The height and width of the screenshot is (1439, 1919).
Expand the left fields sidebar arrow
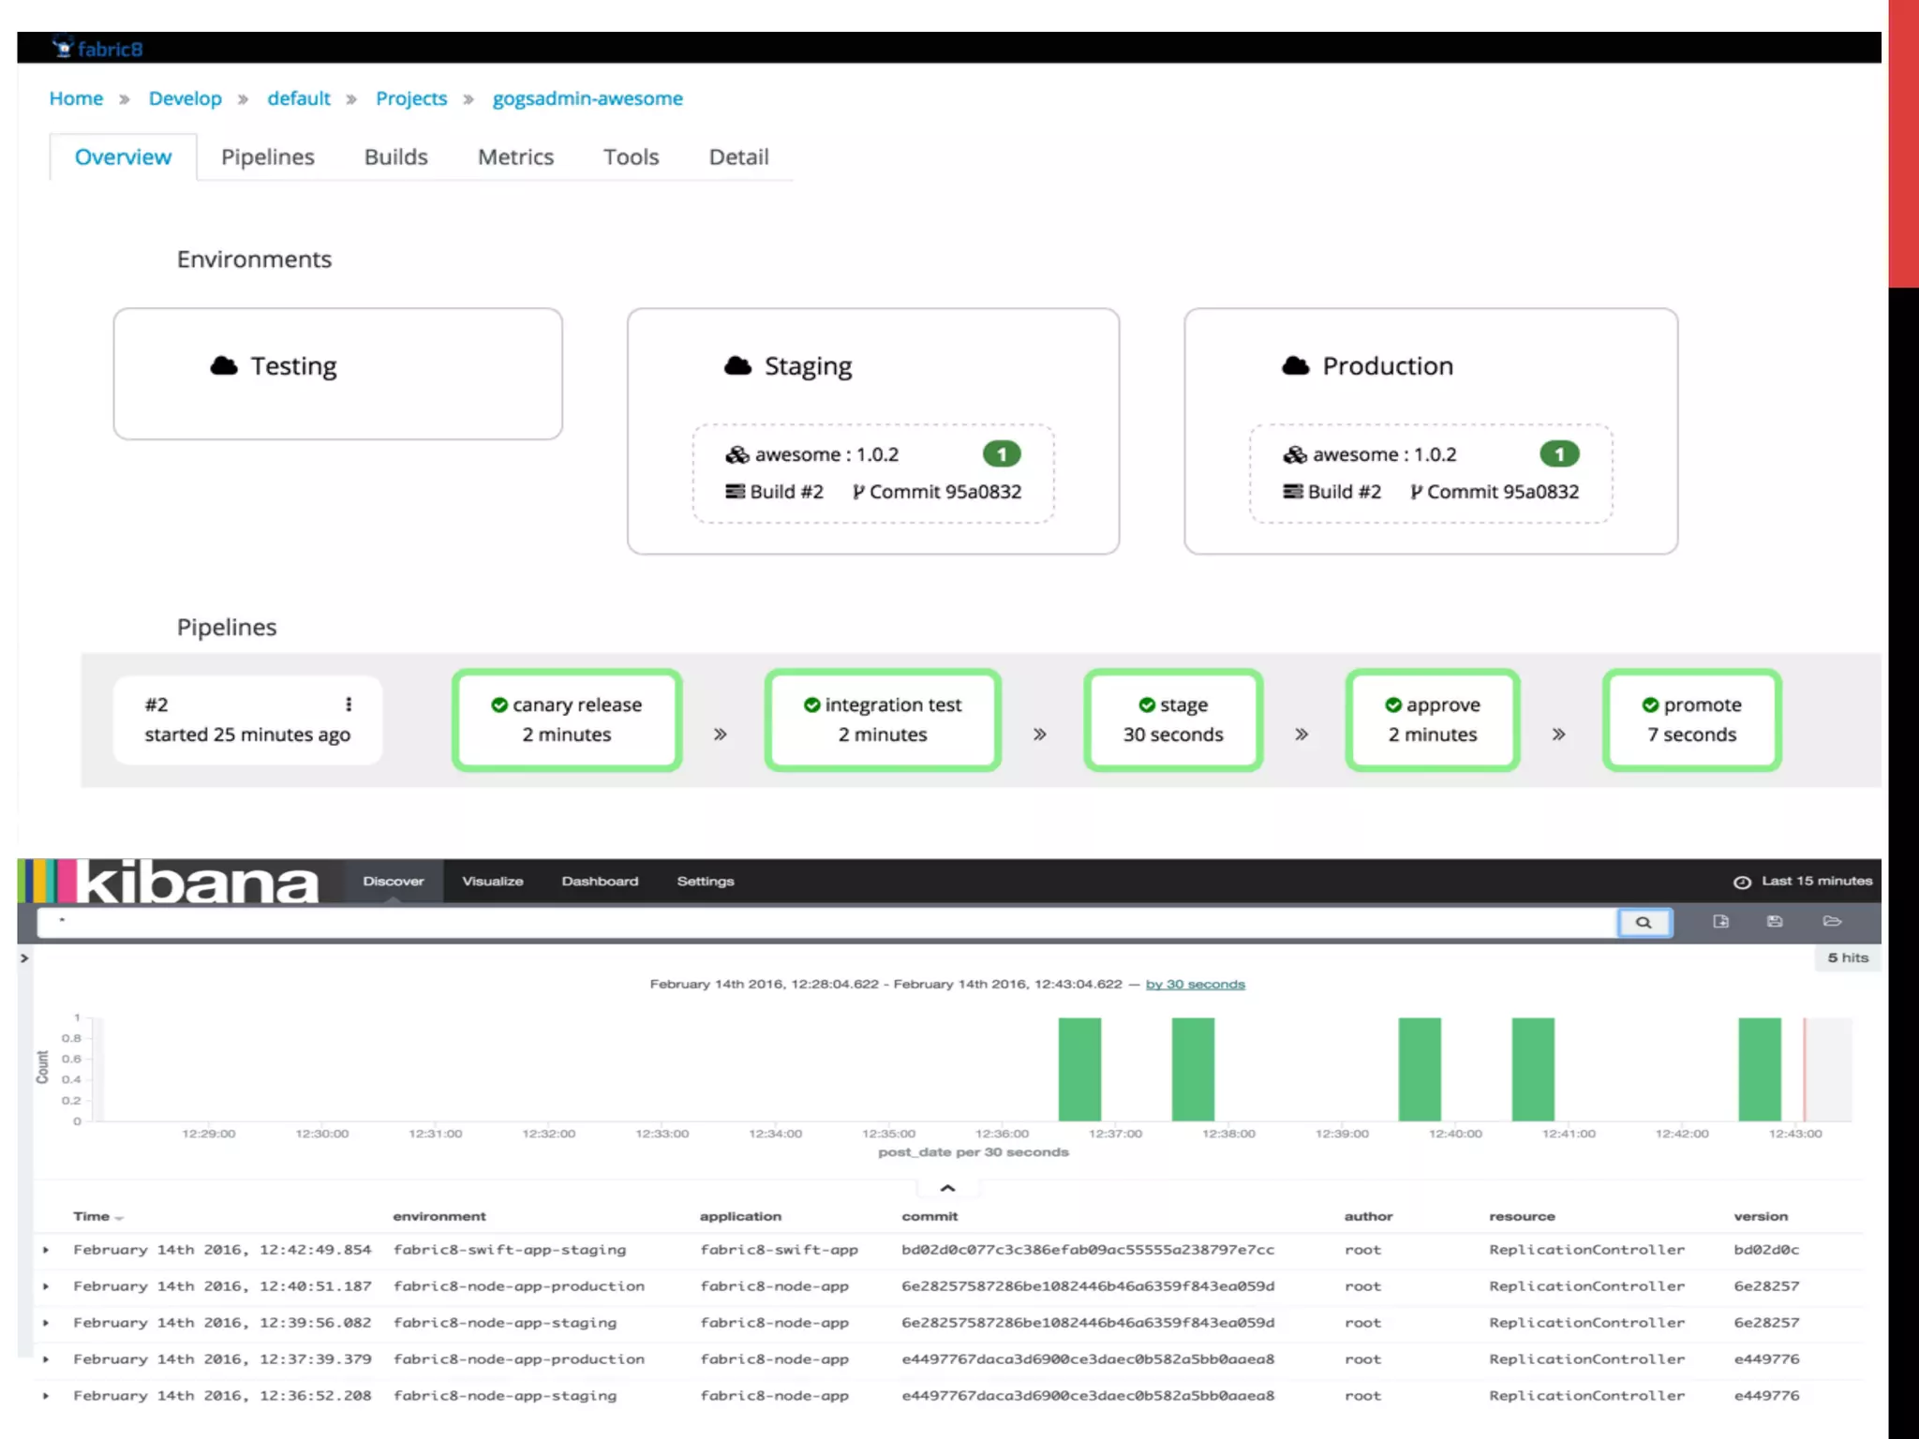point(24,957)
